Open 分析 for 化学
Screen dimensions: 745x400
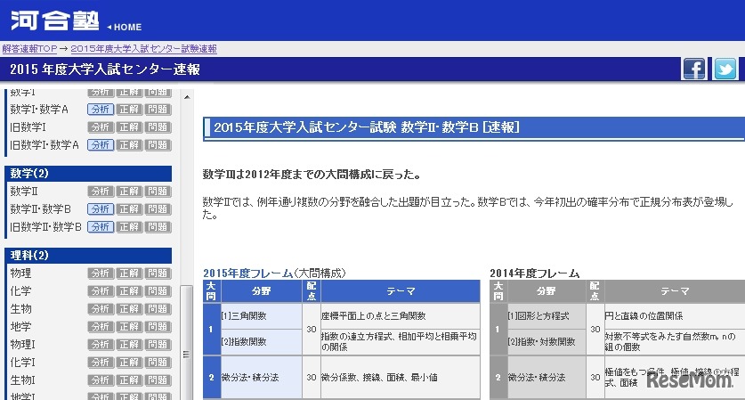[x=101, y=291]
